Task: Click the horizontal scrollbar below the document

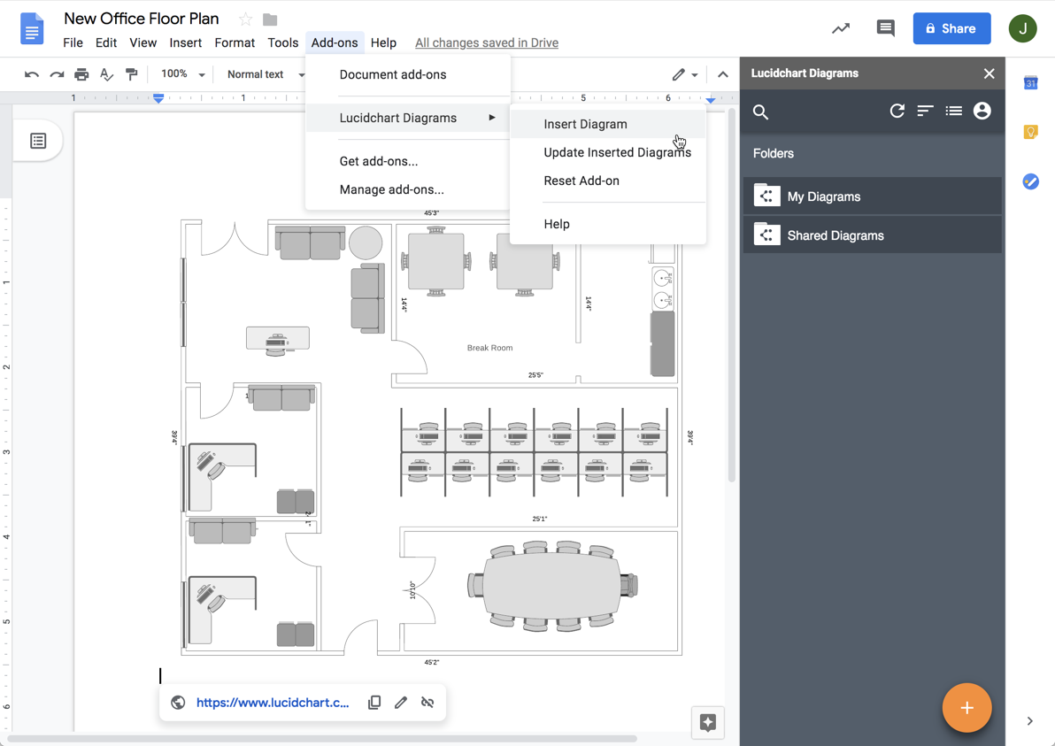Action: [354, 735]
